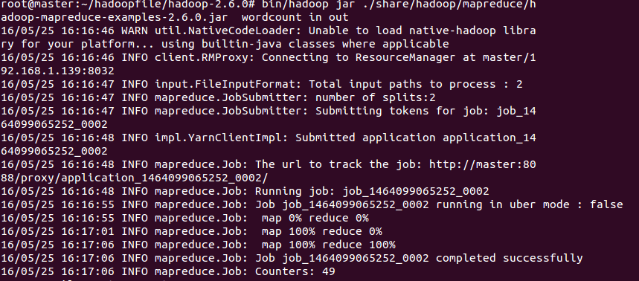Click the 'WARN util.NativeCodeLoader:' text
The image size is (639, 281).
(211, 31)
